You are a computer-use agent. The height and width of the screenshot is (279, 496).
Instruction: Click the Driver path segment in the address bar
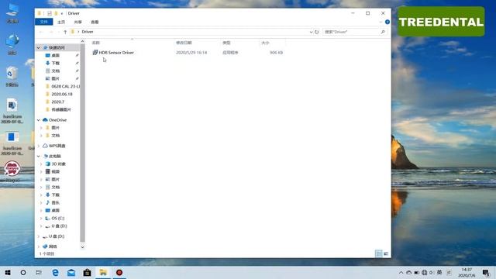pos(88,32)
